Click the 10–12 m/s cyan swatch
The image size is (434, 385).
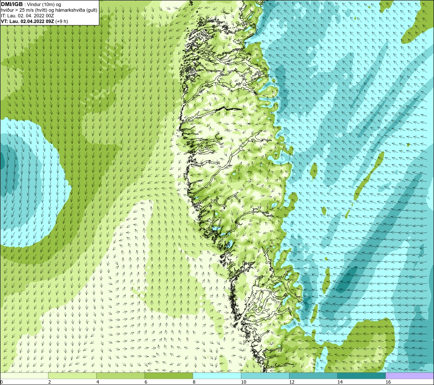coord(265,375)
